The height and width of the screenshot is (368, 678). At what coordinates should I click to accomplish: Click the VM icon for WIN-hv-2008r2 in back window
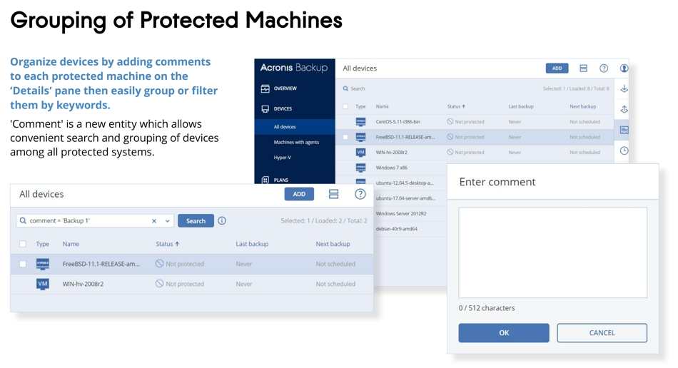pos(360,152)
